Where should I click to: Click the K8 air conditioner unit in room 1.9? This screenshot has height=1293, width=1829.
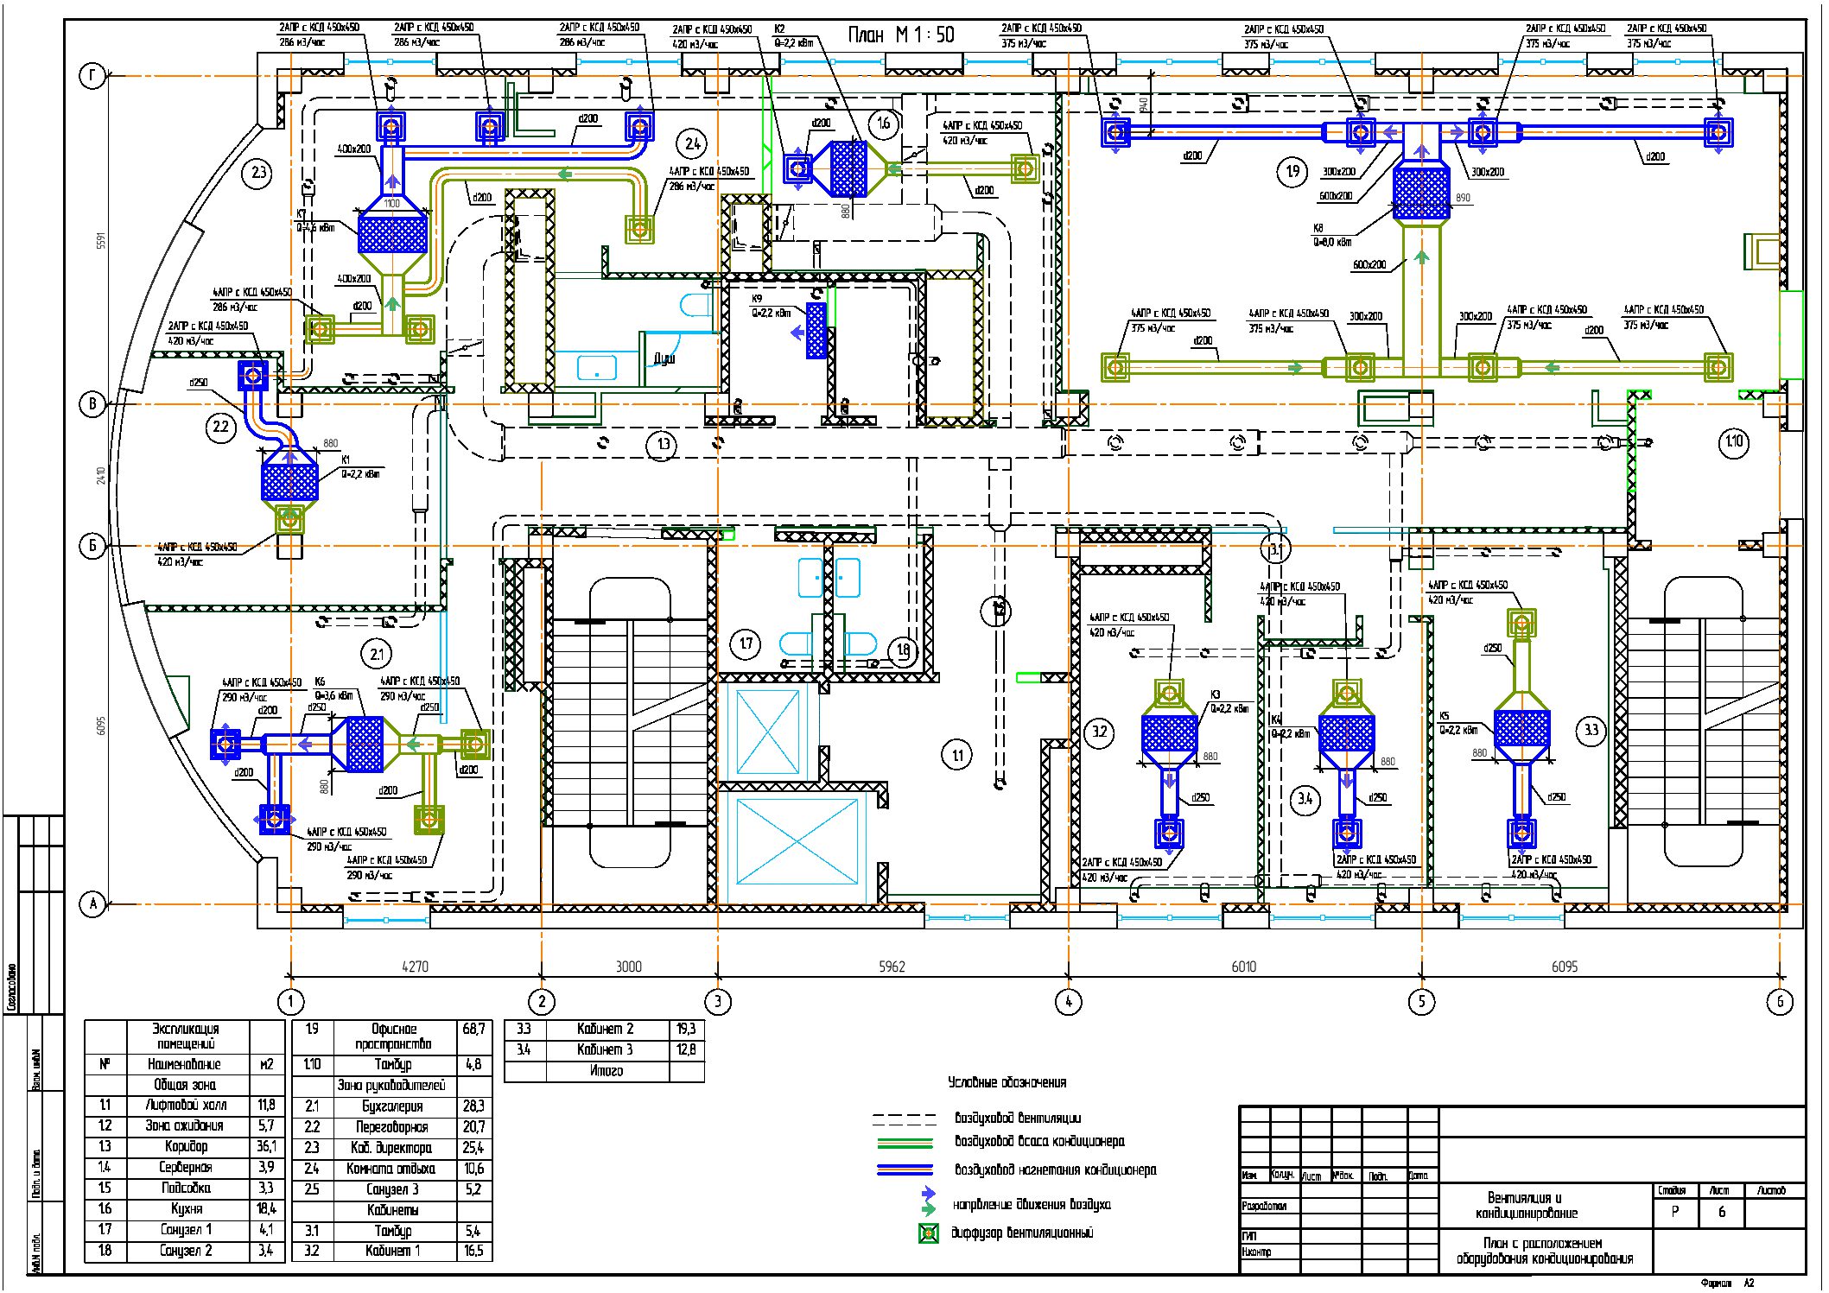(1421, 193)
